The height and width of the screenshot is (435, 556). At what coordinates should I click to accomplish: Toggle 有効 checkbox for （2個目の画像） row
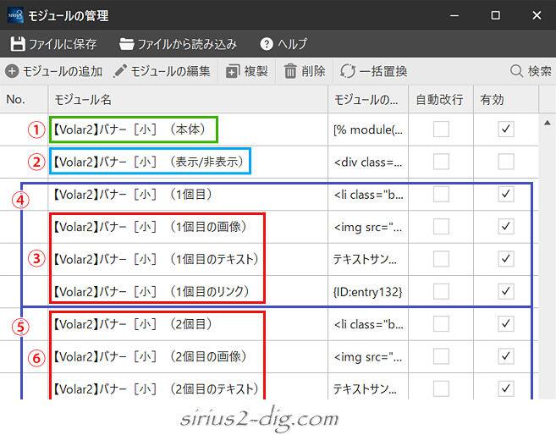tap(506, 356)
